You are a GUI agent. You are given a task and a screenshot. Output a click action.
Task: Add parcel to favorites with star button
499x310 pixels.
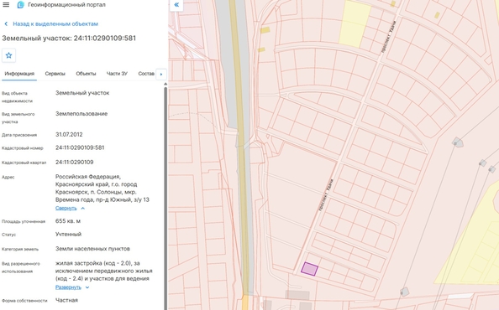(x=8, y=55)
